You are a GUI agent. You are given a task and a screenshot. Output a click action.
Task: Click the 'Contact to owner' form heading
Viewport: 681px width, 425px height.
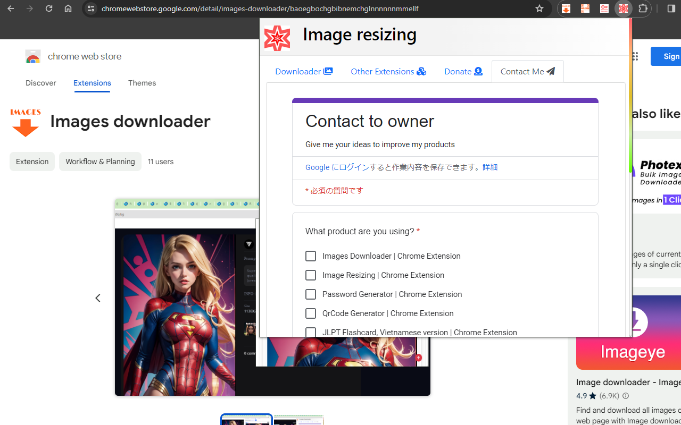click(370, 121)
